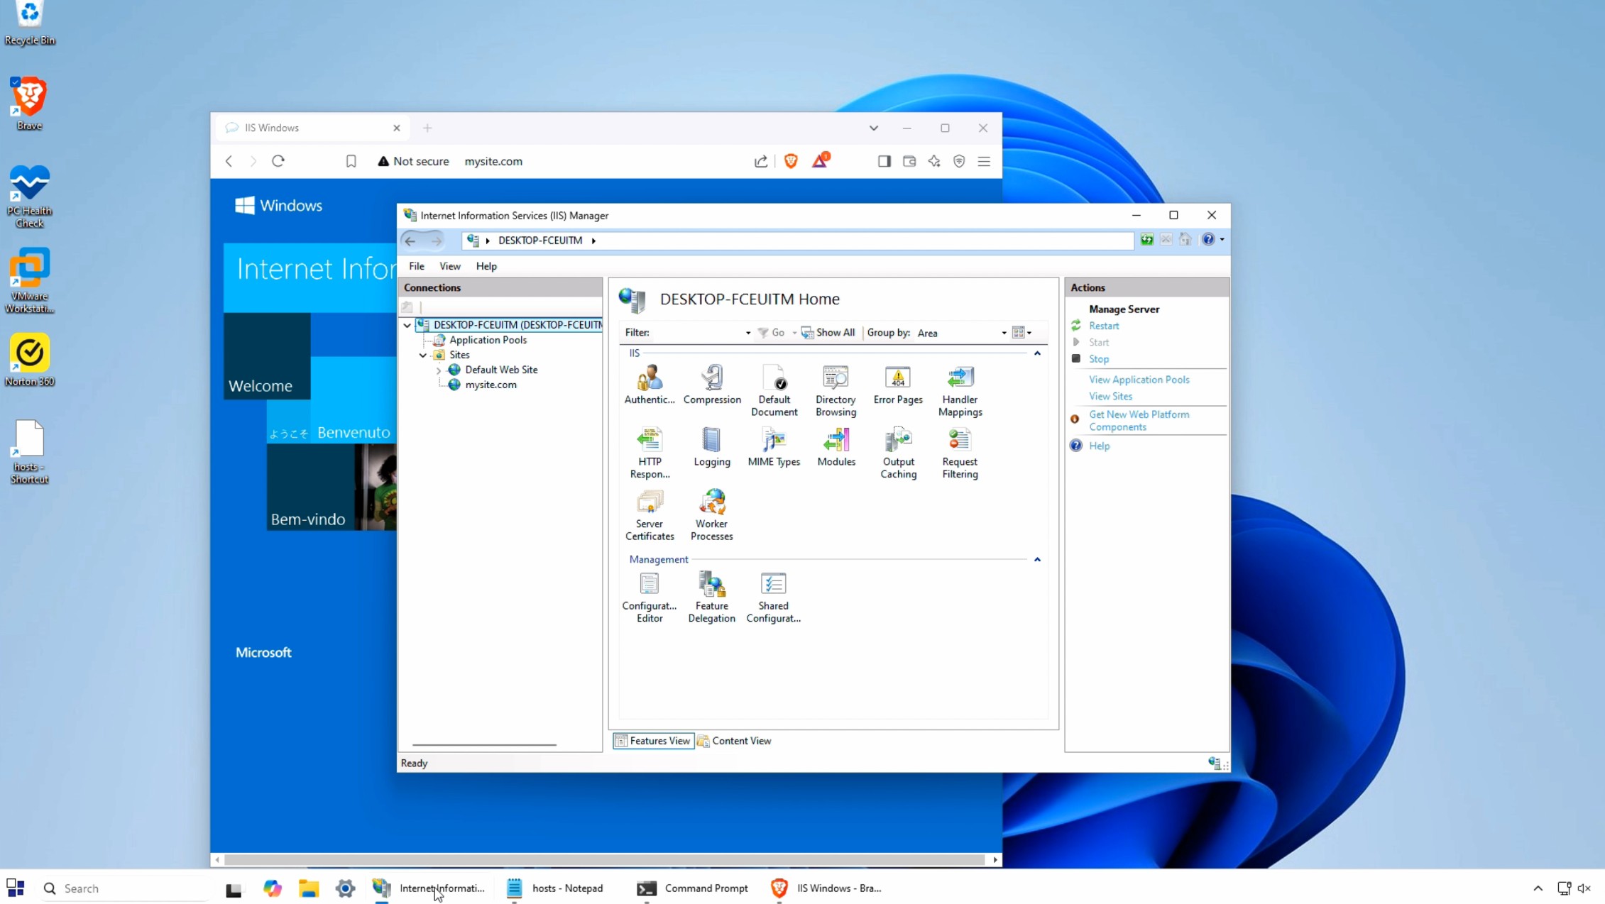Toggle Brave Shields for mysite.com
1605x904 pixels.
pos(790,161)
